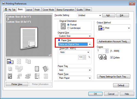Open the Paper Tray dropdown
Image resolution: width=137 pixels, height=99 pixels.
point(75,70)
